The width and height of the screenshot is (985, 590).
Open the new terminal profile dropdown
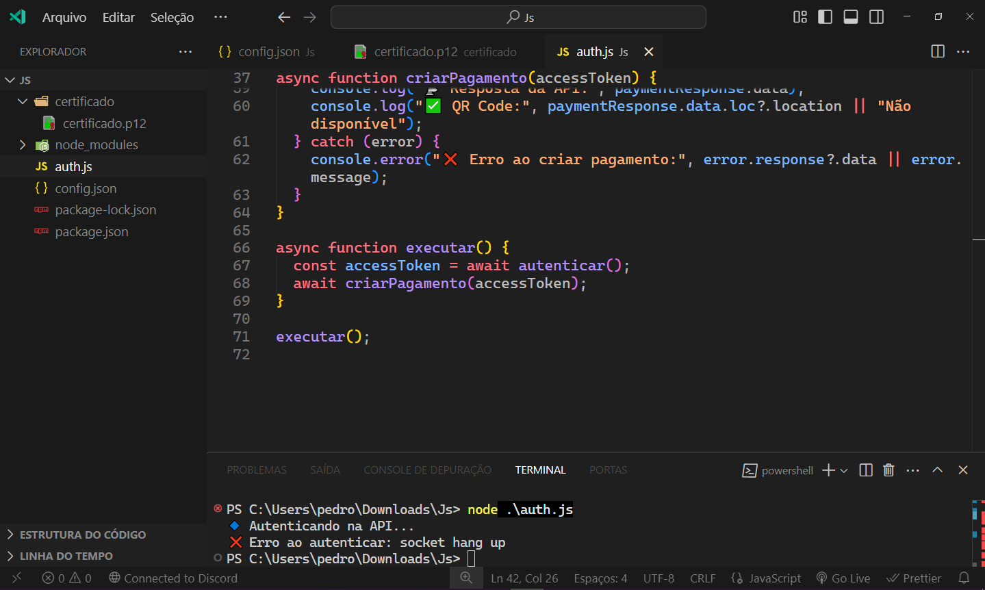844,470
